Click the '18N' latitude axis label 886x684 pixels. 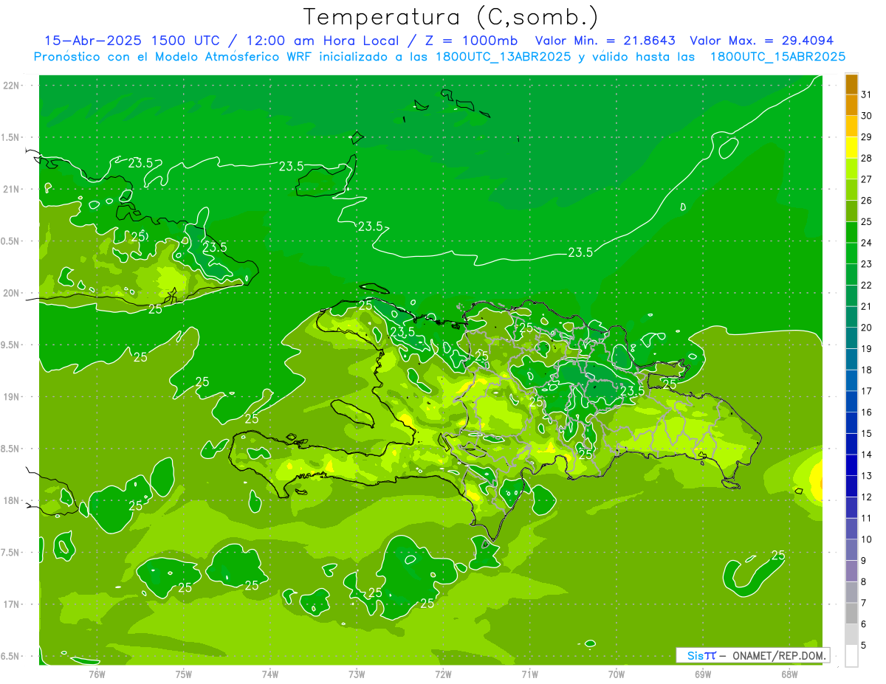tap(11, 501)
